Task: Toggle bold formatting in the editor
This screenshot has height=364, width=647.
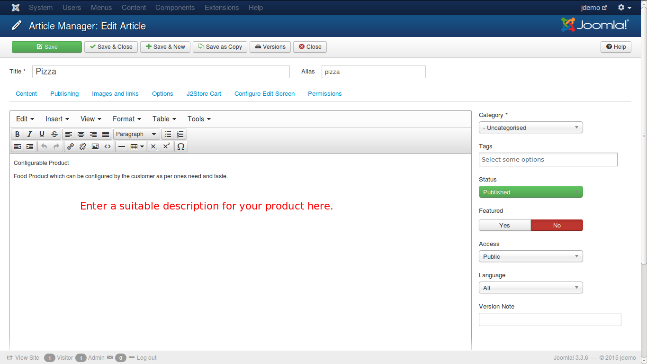Action: (18, 134)
